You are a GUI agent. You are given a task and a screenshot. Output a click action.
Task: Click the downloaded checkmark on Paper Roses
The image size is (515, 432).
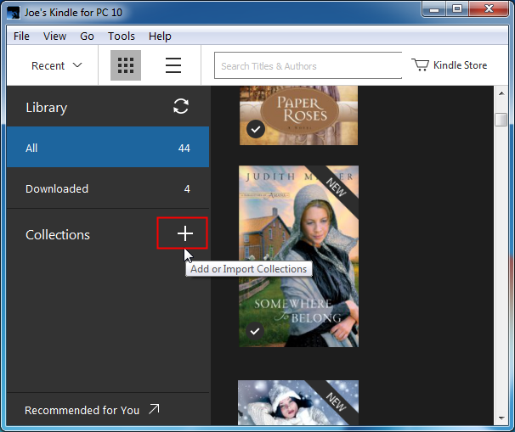255,130
